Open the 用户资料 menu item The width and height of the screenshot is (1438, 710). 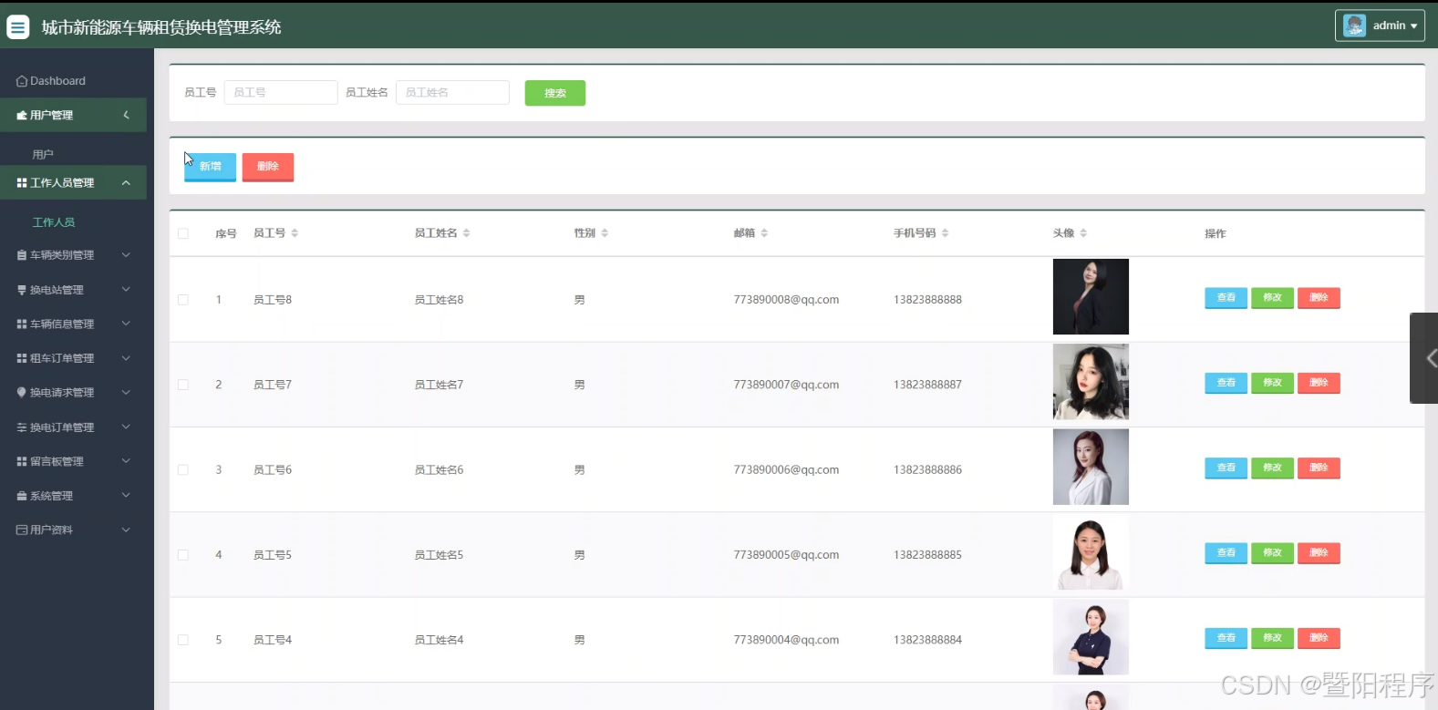(73, 530)
